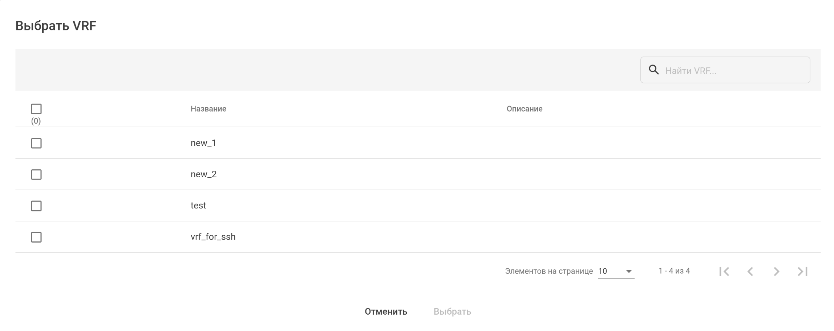Click the test row name
This screenshot has height=331, width=834.
(198, 206)
